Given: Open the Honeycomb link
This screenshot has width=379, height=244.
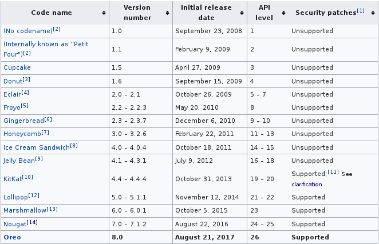Looking at the screenshot, I should click(22, 134).
